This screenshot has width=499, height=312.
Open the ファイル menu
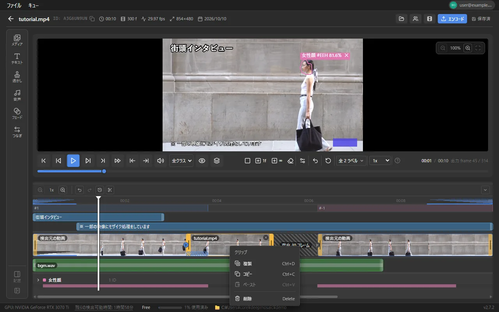[14, 5]
